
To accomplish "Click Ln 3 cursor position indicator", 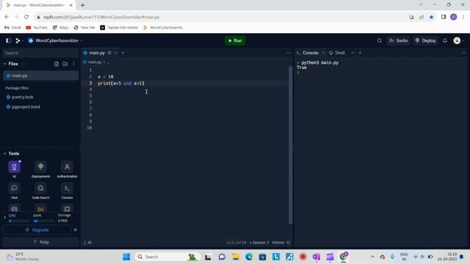I will pos(236,243).
